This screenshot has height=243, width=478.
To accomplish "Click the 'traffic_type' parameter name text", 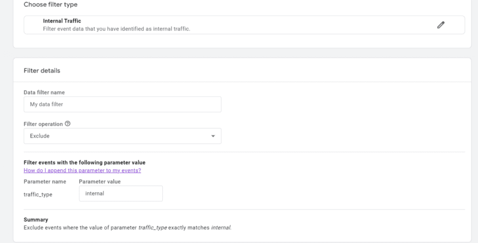I will pos(38,194).
